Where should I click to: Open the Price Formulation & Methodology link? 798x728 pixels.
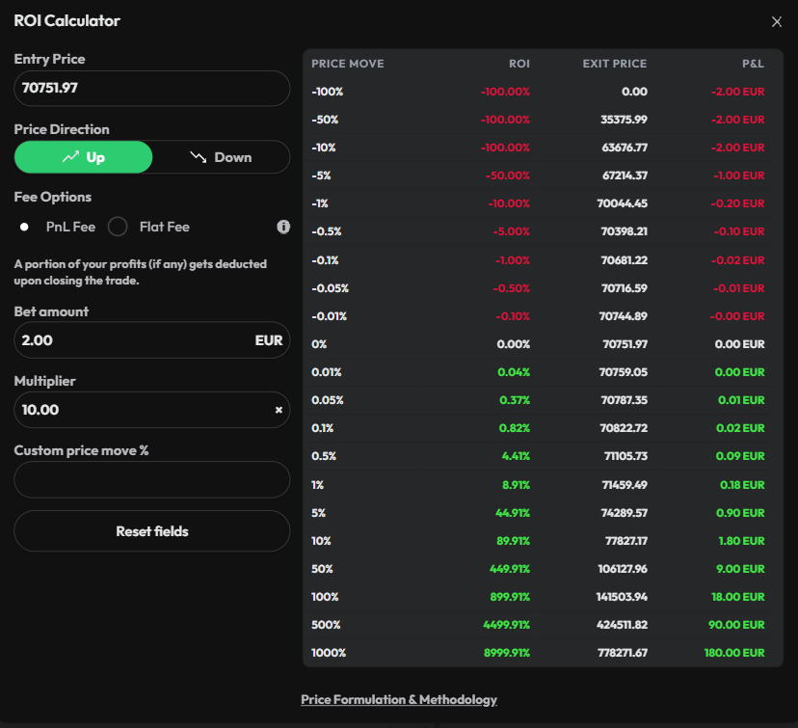[399, 699]
